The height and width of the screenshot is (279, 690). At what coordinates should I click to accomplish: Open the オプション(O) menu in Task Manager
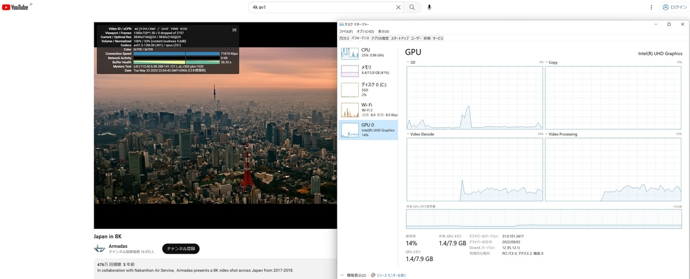[365, 31]
